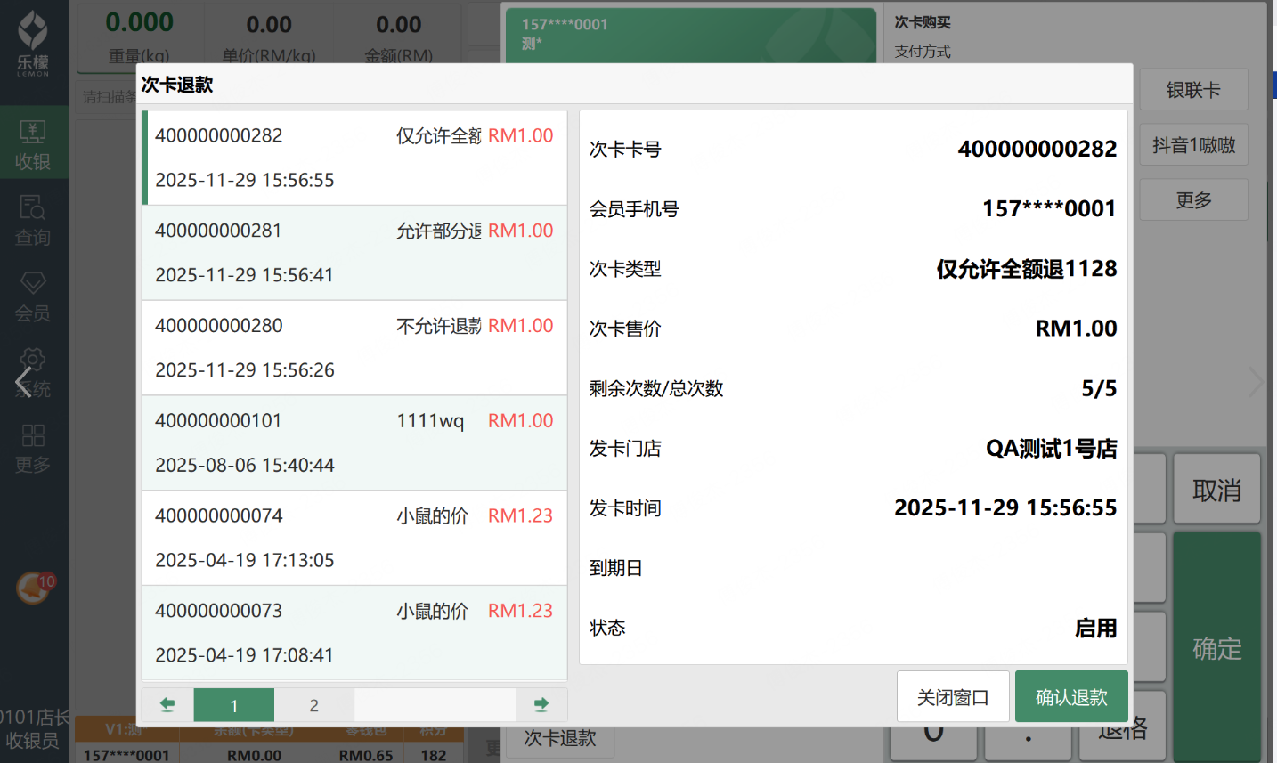This screenshot has width=1277, height=763.
Task: Click price RM1.23 on card 400000000074
Action: (520, 515)
